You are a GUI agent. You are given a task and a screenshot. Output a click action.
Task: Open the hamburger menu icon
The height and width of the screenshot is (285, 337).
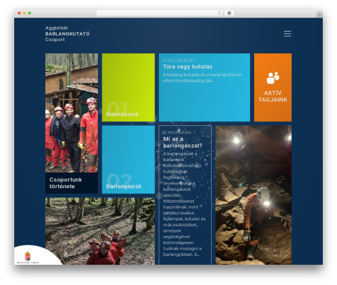pyautogui.click(x=287, y=34)
